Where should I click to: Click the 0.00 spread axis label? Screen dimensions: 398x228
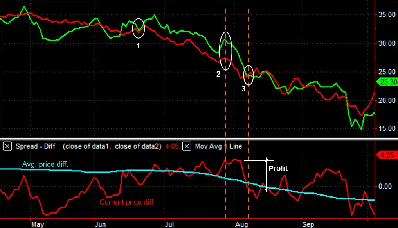385,187
